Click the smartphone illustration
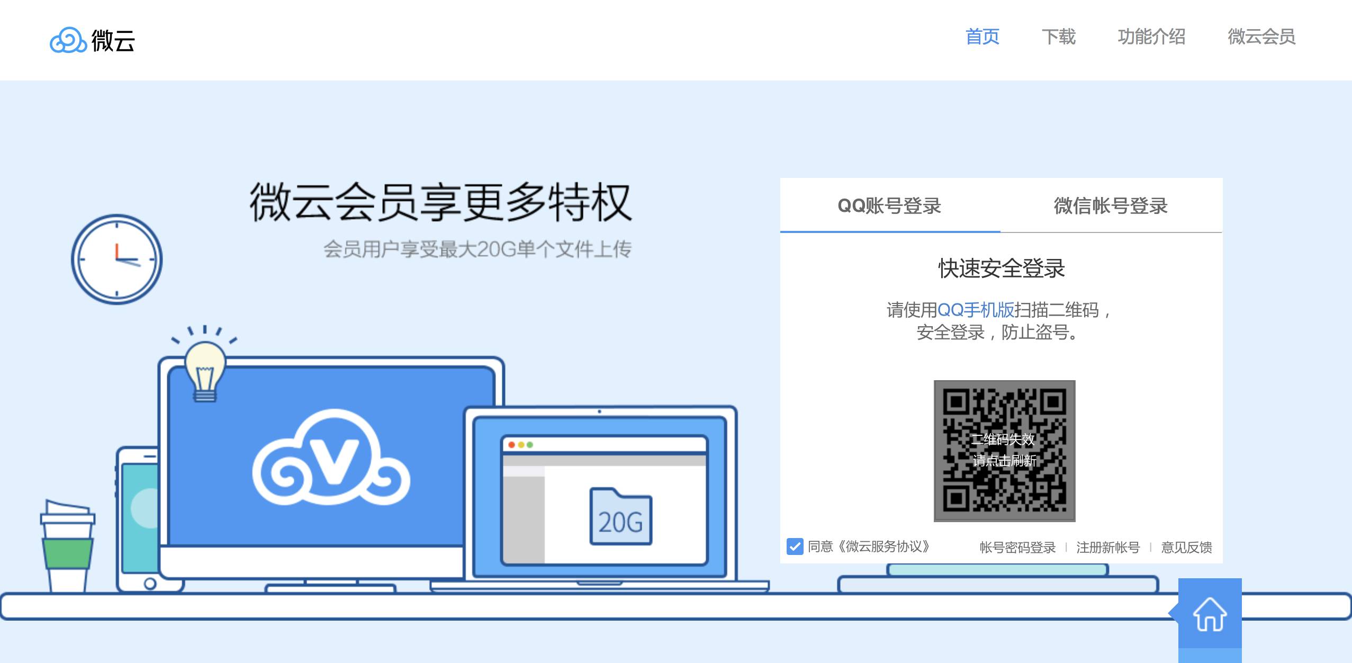1352x663 pixels. (x=139, y=519)
